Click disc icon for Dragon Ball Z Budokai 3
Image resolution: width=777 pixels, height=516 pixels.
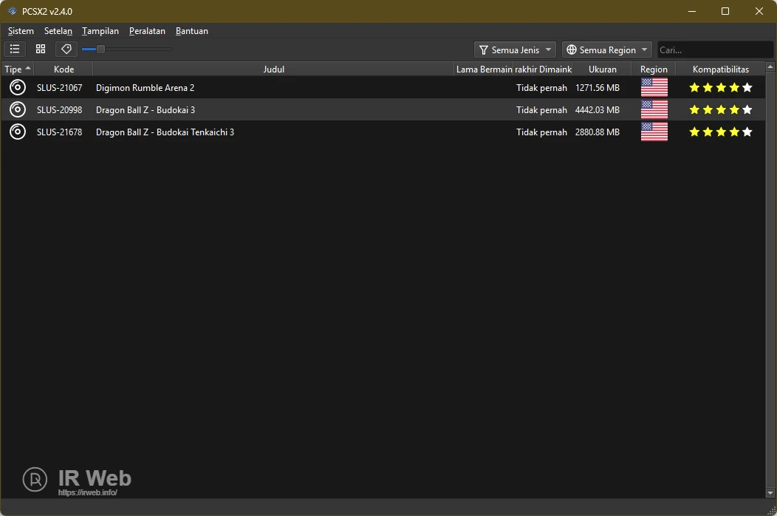pyautogui.click(x=17, y=109)
